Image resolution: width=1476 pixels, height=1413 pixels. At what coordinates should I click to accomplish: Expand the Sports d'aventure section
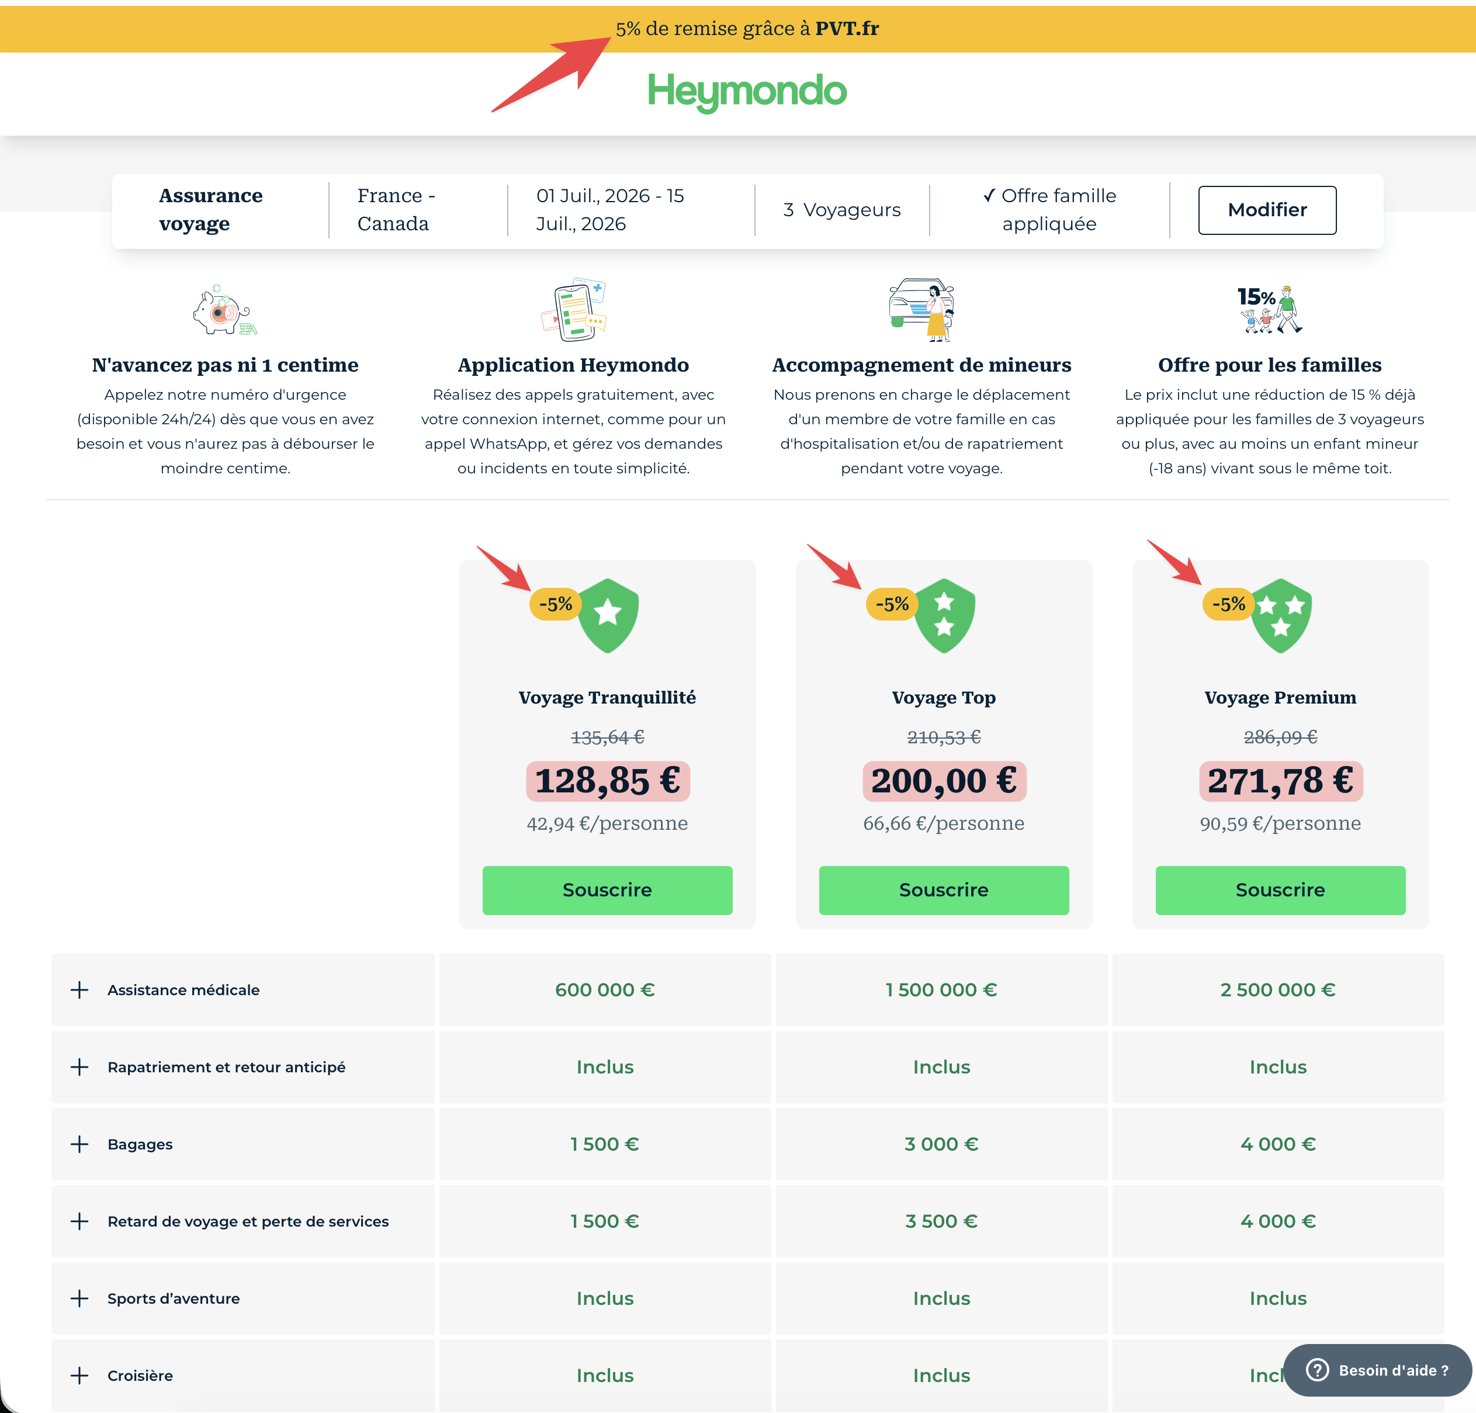[x=79, y=1298]
